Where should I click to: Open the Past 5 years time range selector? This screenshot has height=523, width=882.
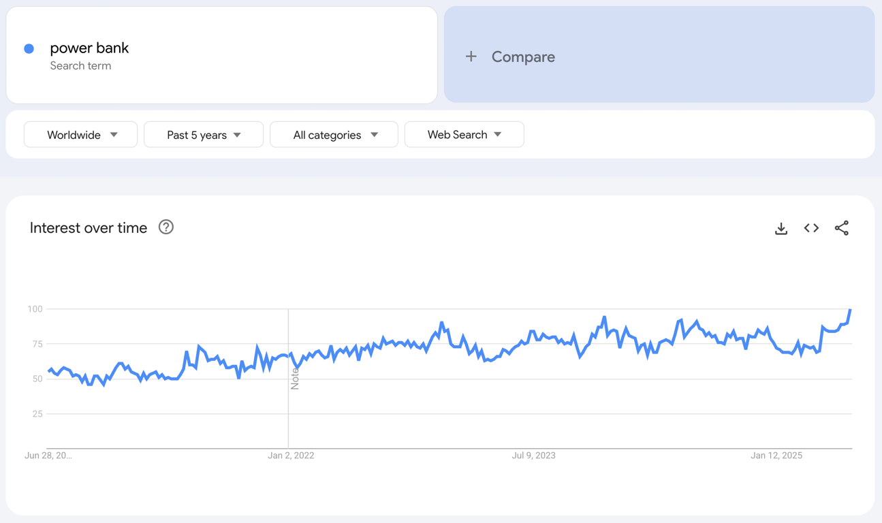tap(203, 134)
